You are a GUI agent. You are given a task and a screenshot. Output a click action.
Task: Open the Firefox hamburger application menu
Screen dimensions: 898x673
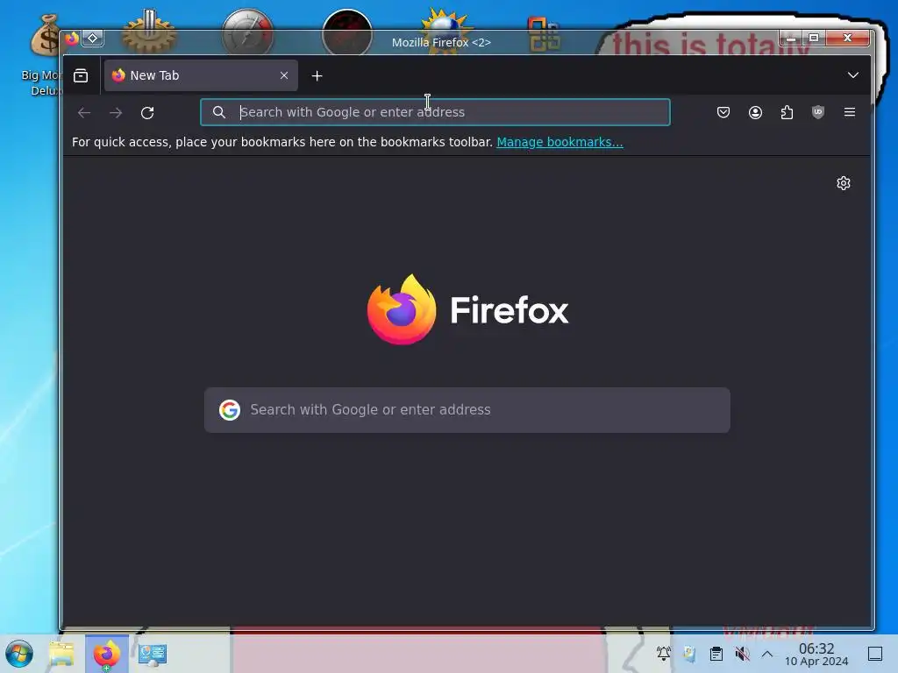point(849,112)
